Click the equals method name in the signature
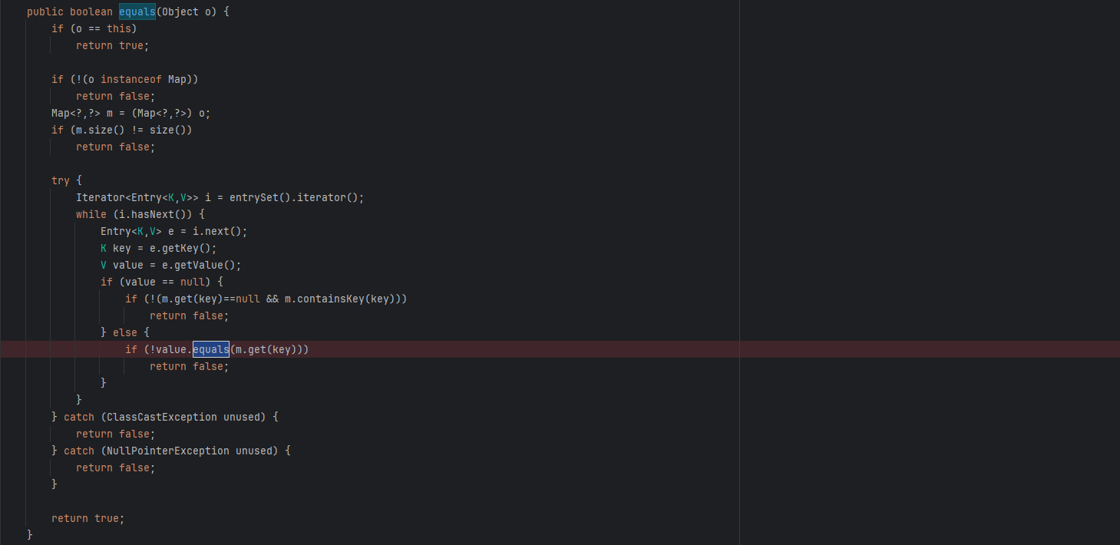 click(137, 12)
